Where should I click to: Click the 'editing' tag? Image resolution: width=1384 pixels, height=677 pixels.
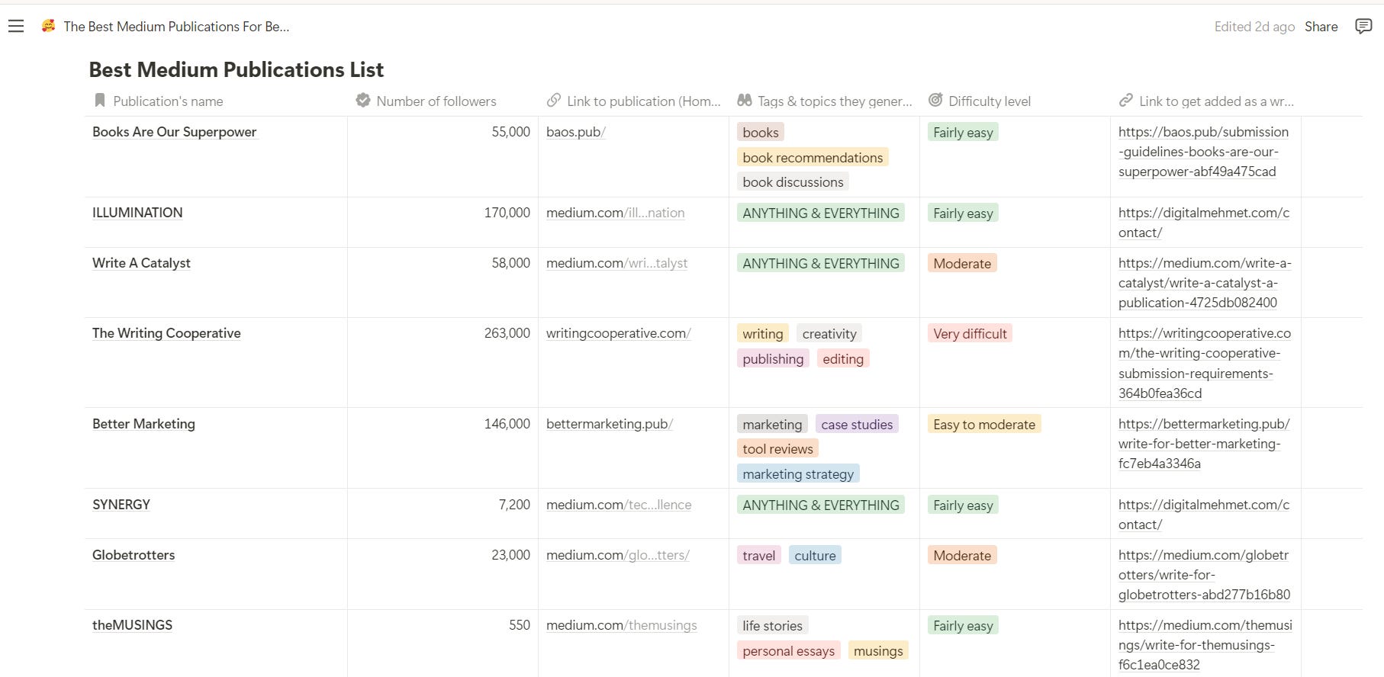pyautogui.click(x=843, y=359)
